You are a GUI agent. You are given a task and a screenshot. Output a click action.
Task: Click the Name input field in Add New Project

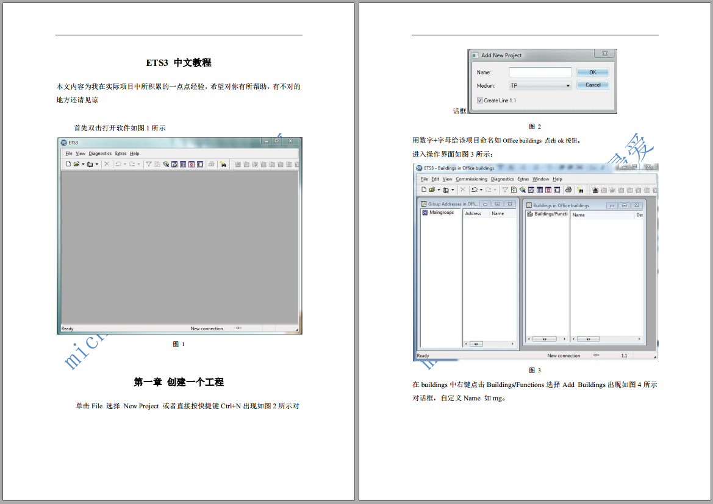(x=540, y=73)
